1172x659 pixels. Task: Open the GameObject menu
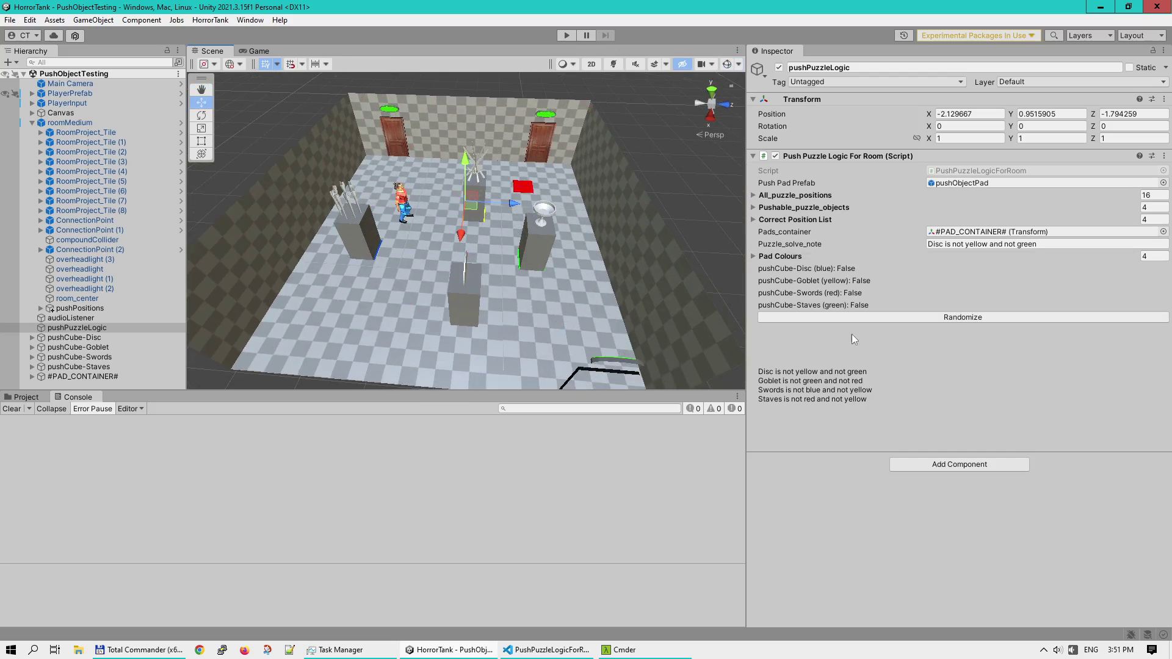(93, 20)
